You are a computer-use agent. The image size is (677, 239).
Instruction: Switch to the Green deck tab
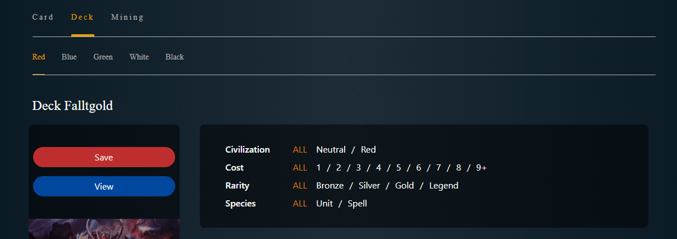click(103, 57)
